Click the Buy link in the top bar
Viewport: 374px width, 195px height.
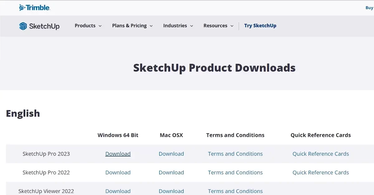coord(369,7)
